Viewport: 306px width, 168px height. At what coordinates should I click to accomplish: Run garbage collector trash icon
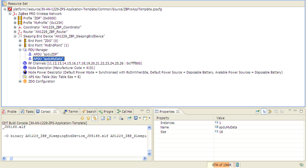pyautogui.click(x=237, y=165)
